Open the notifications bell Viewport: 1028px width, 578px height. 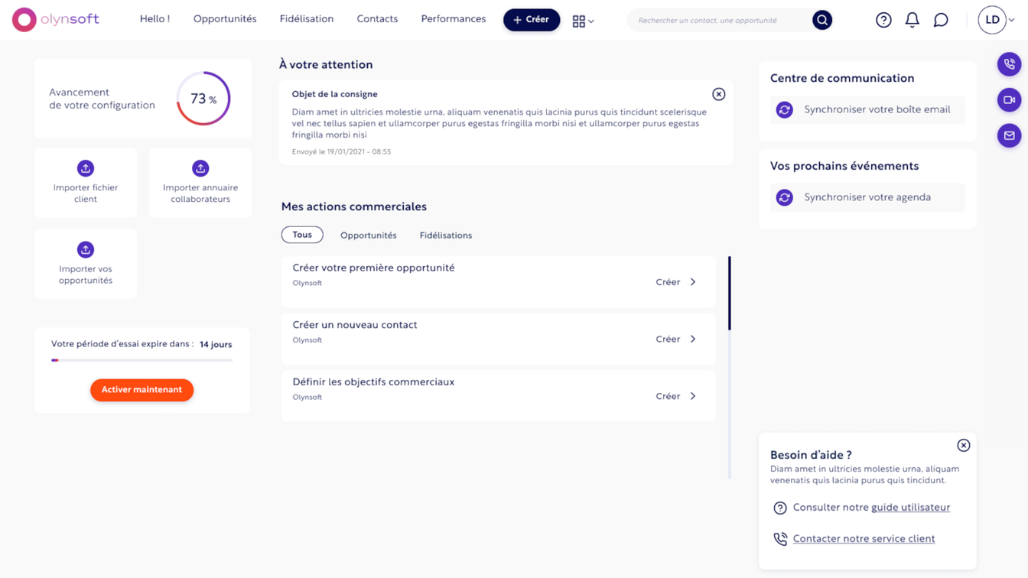(x=912, y=21)
